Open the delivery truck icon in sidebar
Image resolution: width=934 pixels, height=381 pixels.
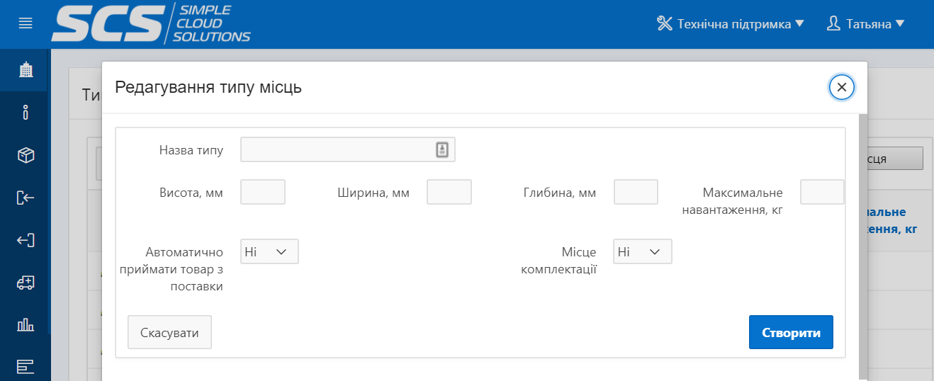tap(26, 283)
